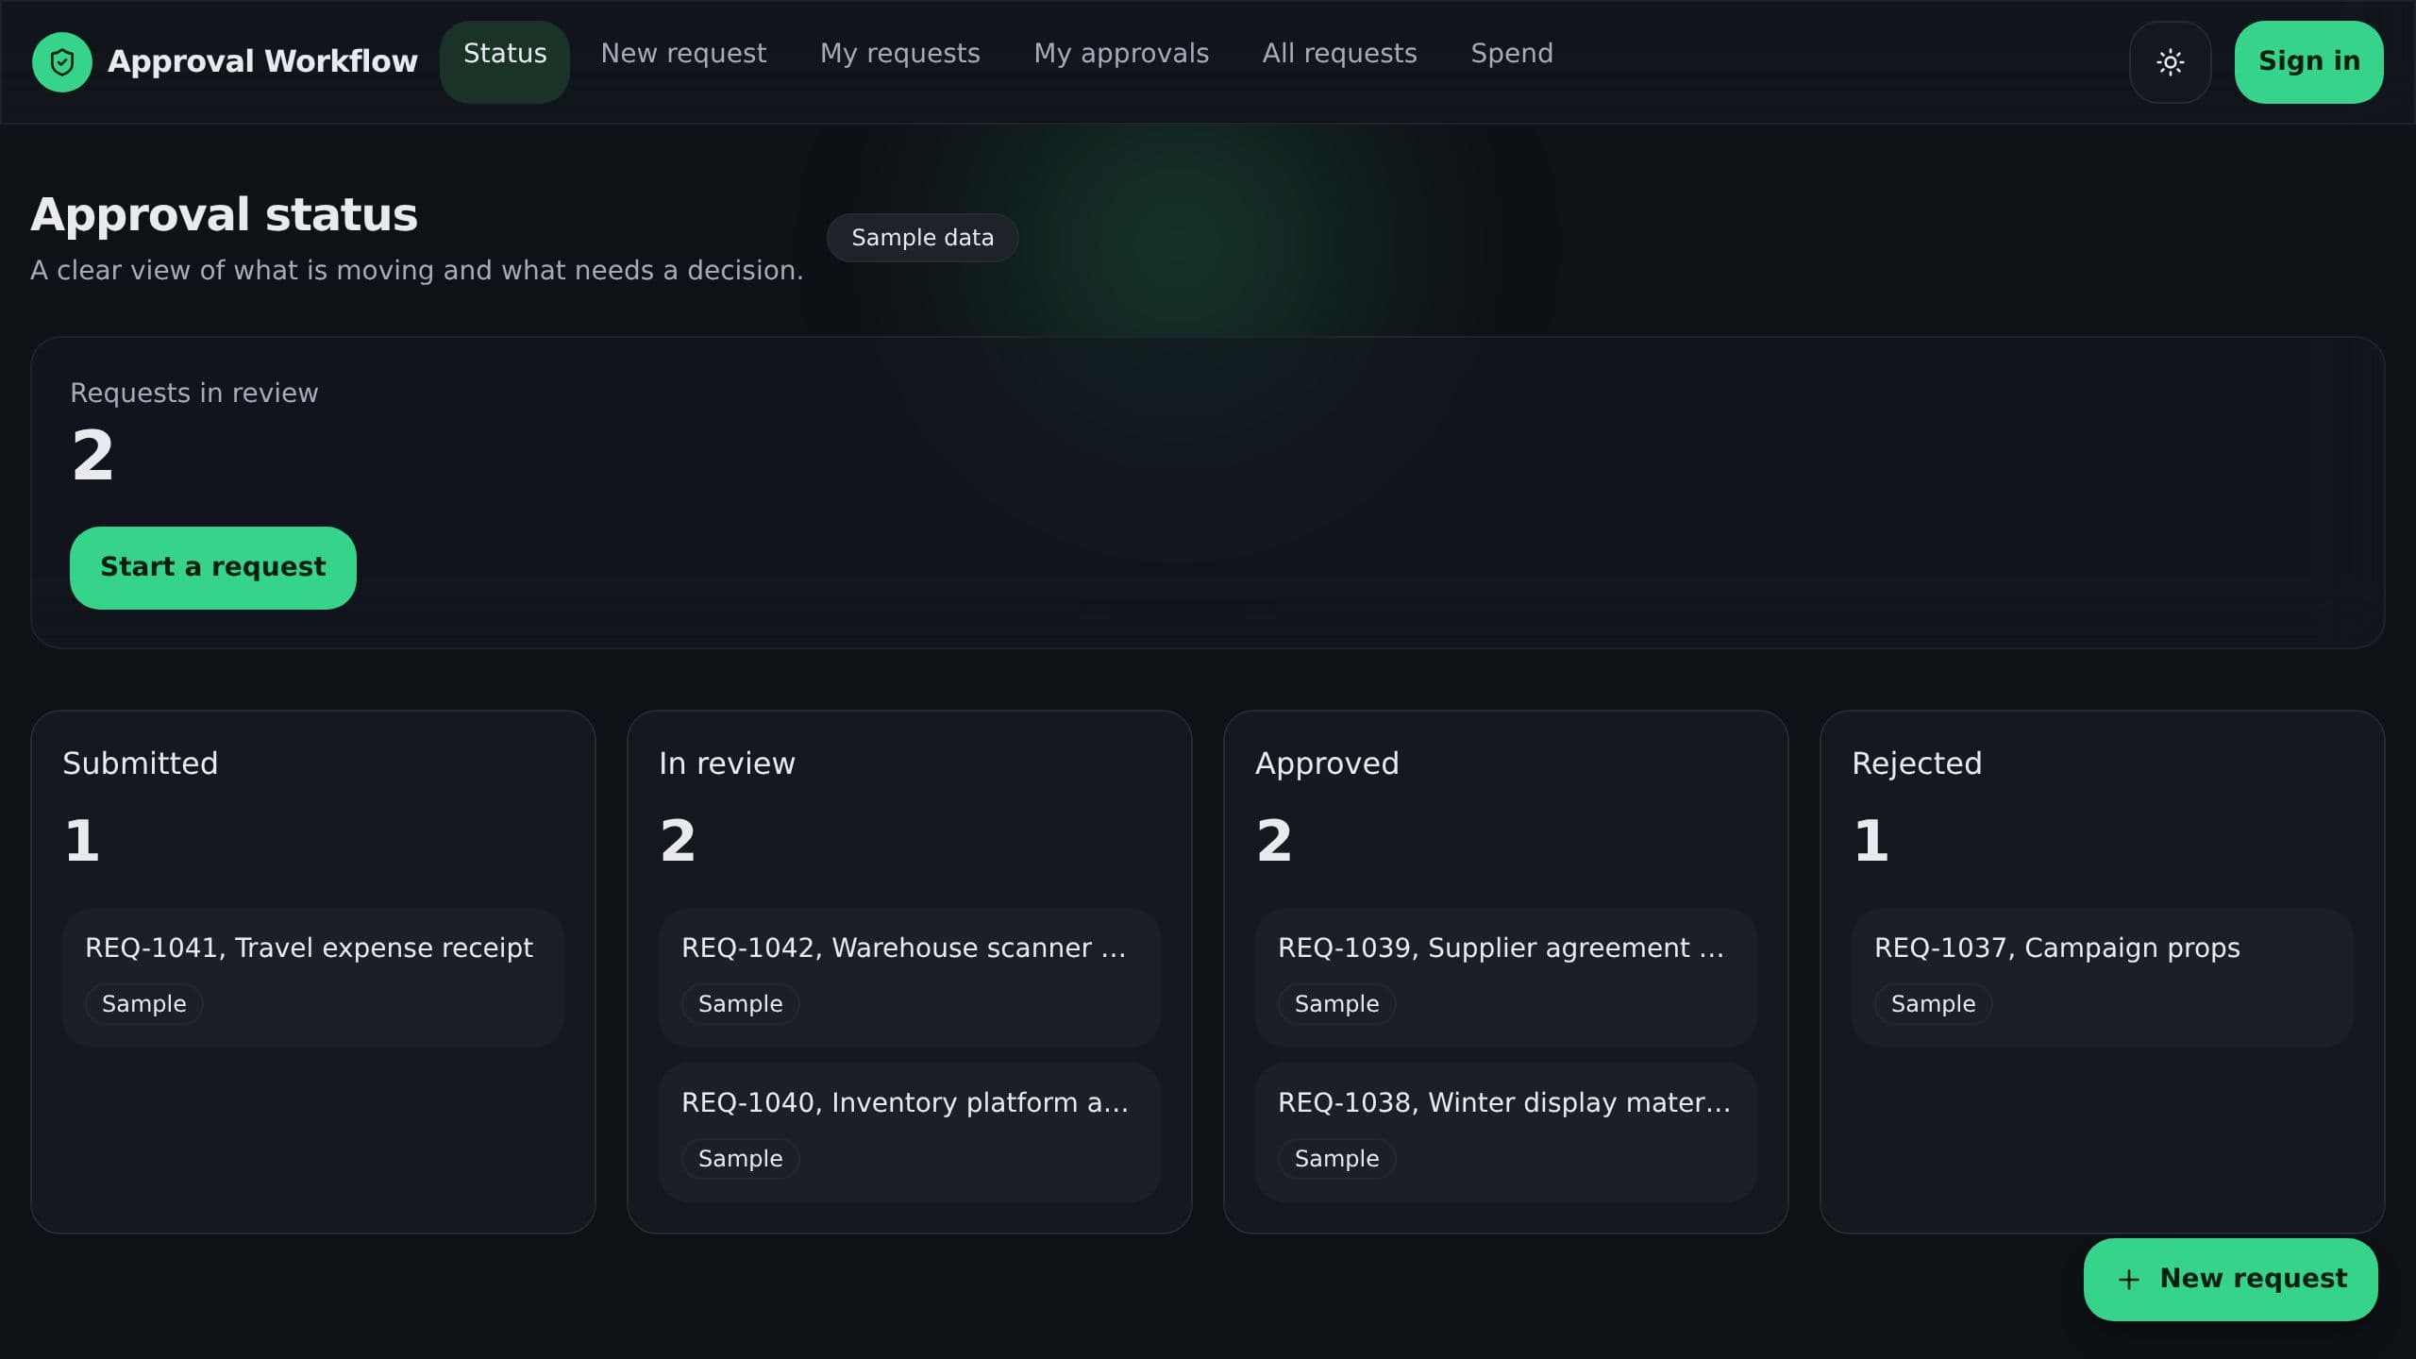Viewport: 2416px width, 1359px height.
Task: Click the Sample data badge
Action: [x=922, y=238]
